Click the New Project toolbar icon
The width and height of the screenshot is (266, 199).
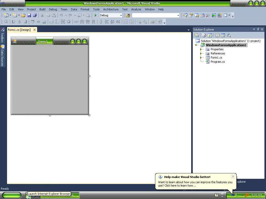pyautogui.click(x=6, y=15)
